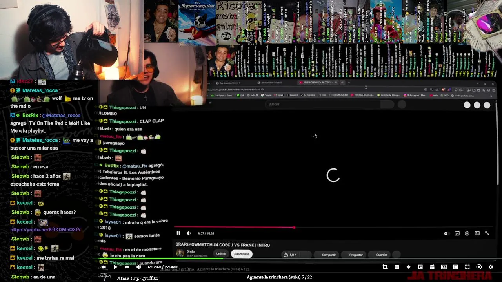This screenshot has height=282, width=502.
Task: Open the 3D SIMULACRO bookmarks folder
Action: pos(339,95)
